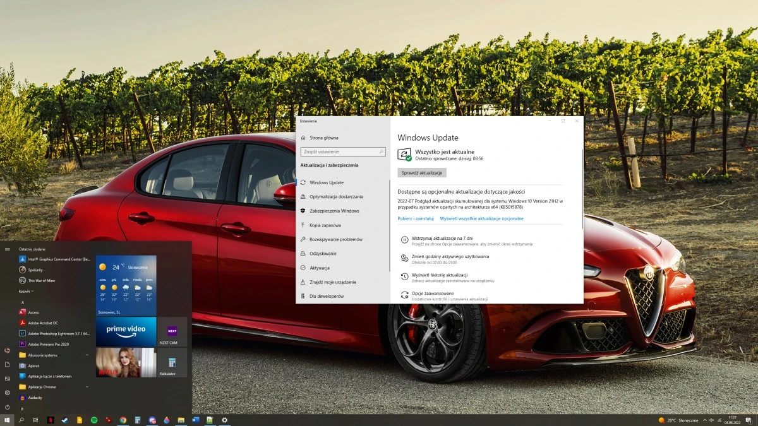Image resolution: width=758 pixels, height=426 pixels.
Task: Click the Pobierz i zainstaluj link
Action: point(418,218)
